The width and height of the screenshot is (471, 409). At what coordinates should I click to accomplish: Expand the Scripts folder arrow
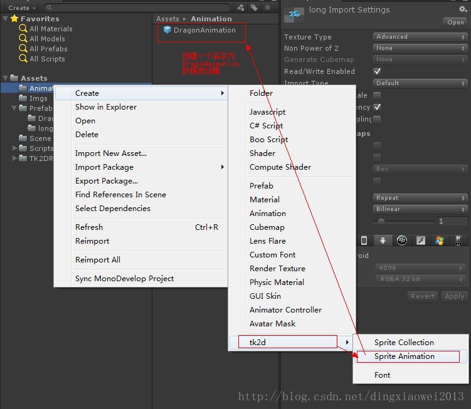(14, 148)
